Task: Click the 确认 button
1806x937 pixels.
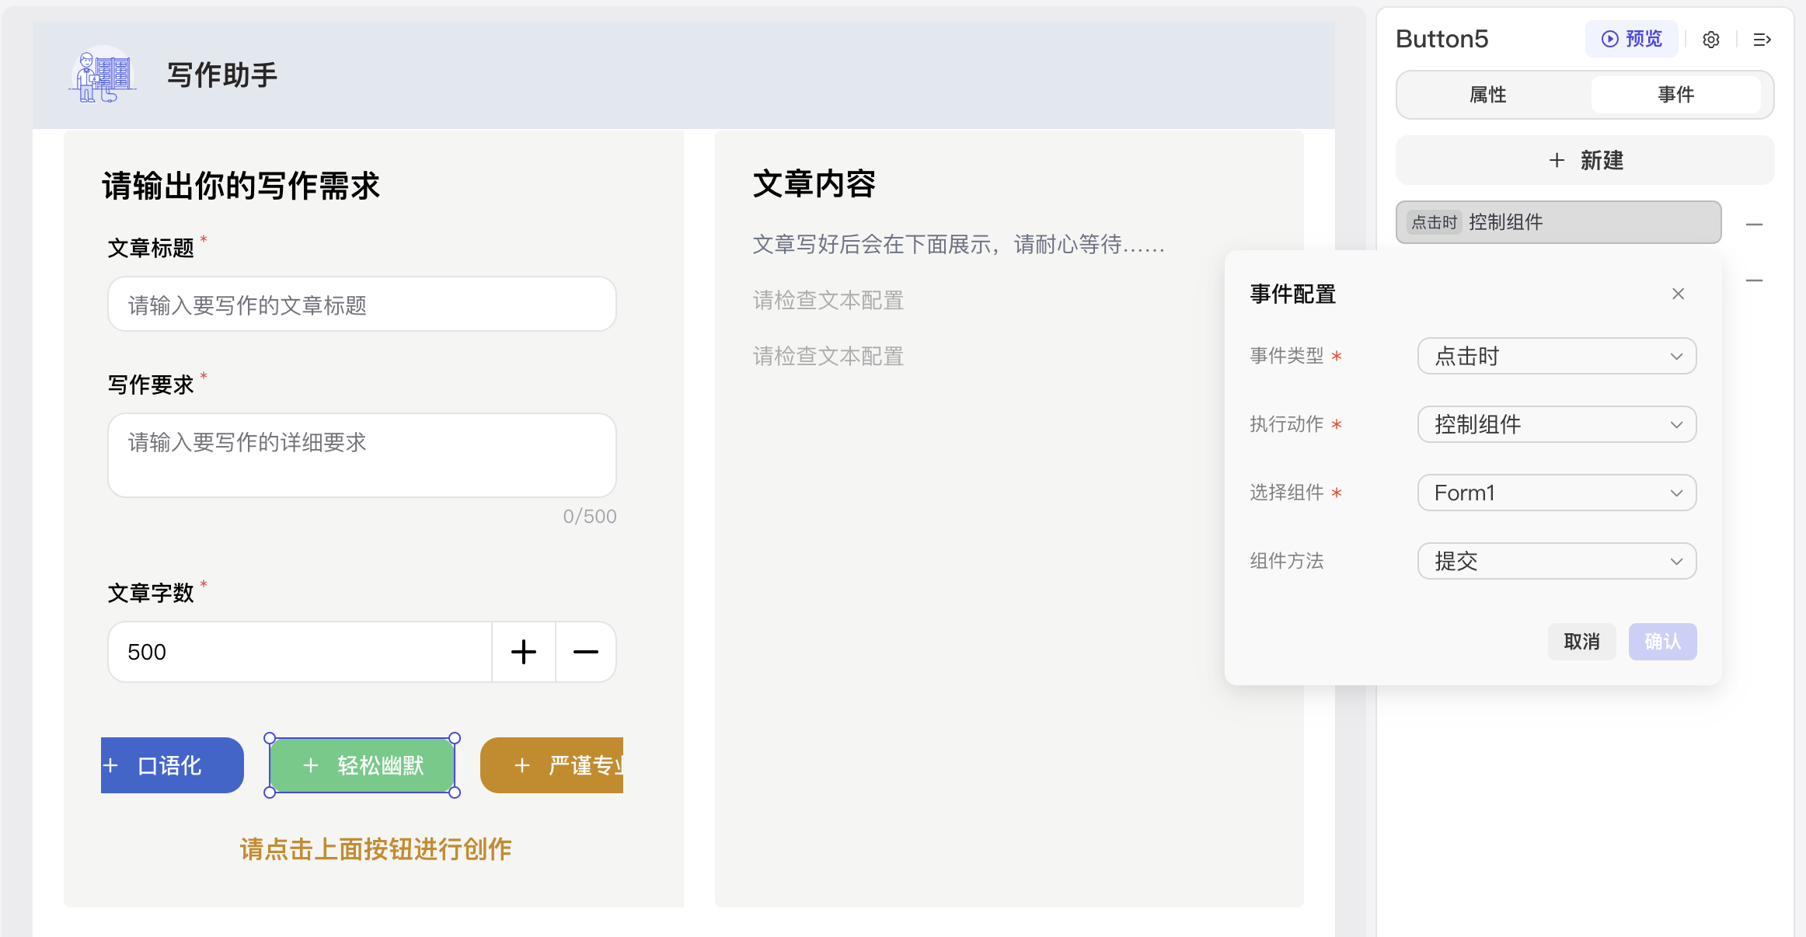Action: [1662, 642]
